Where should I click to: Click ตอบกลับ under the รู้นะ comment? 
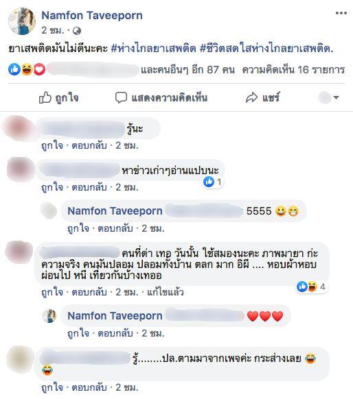coord(89,145)
